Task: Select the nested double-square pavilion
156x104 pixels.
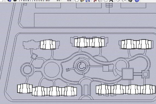Action: [145, 74]
